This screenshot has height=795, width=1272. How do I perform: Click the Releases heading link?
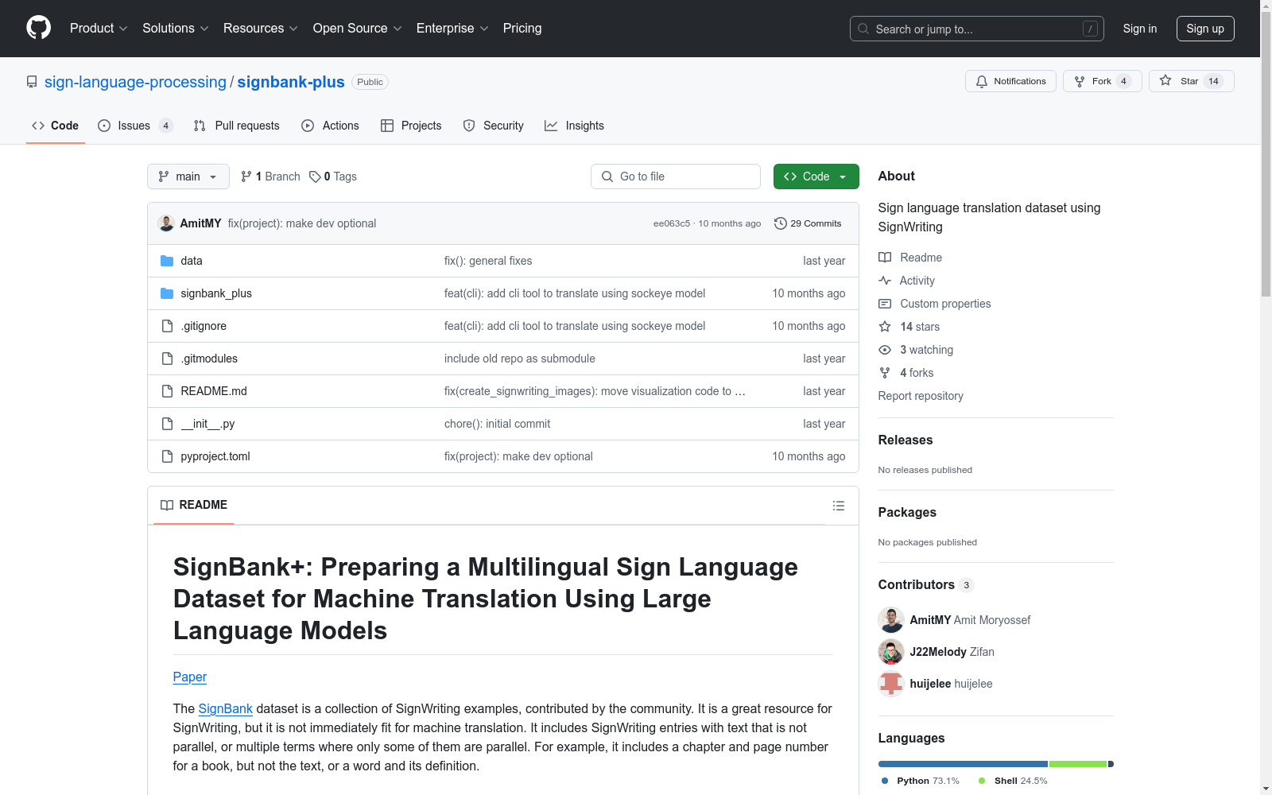click(x=906, y=440)
